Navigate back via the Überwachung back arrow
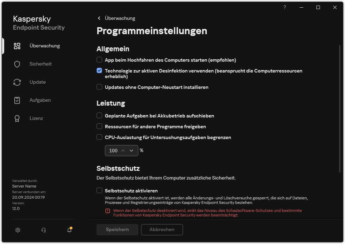This screenshot has height=244, width=345. click(99, 18)
